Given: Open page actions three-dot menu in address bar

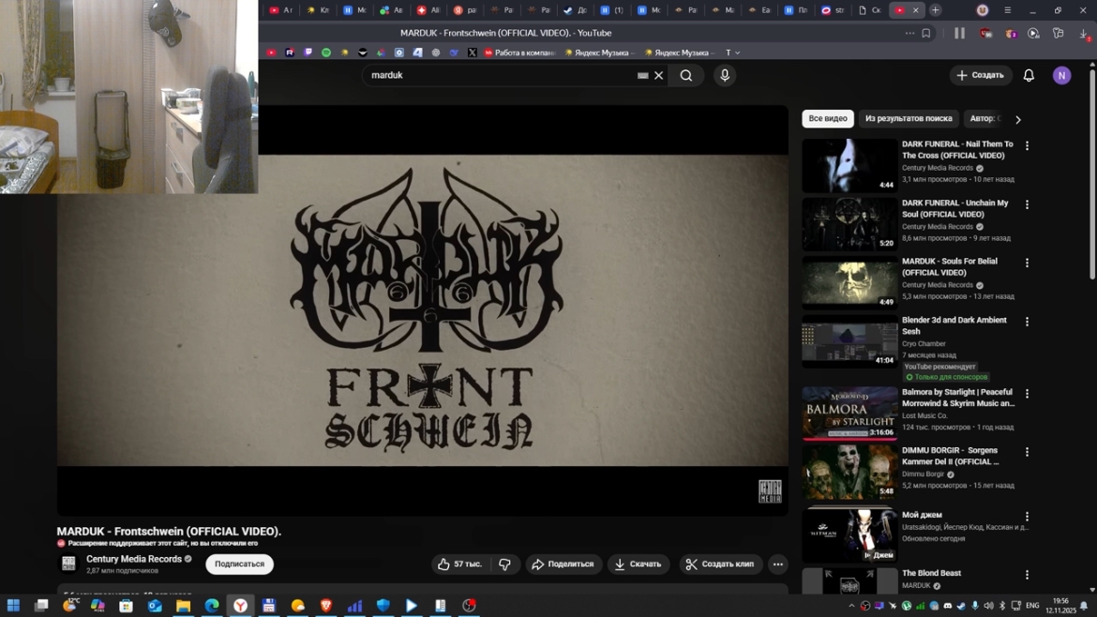Looking at the screenshot, I should (909, 33).
